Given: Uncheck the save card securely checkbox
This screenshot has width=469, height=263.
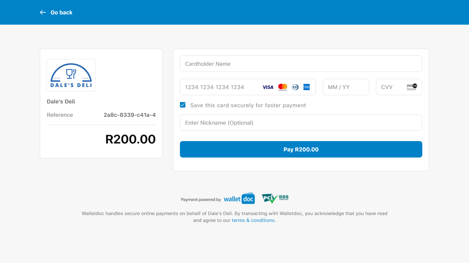Looking at the screenshot, I should [x=183, y=105].
